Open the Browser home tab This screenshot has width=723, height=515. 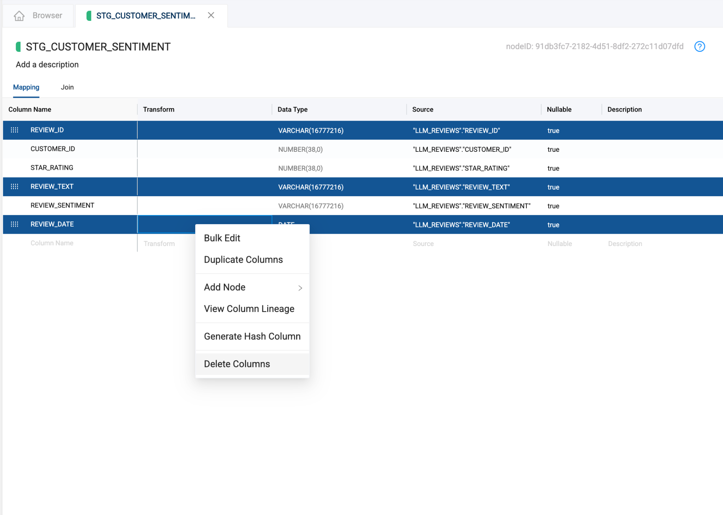(x=38, y=16)
